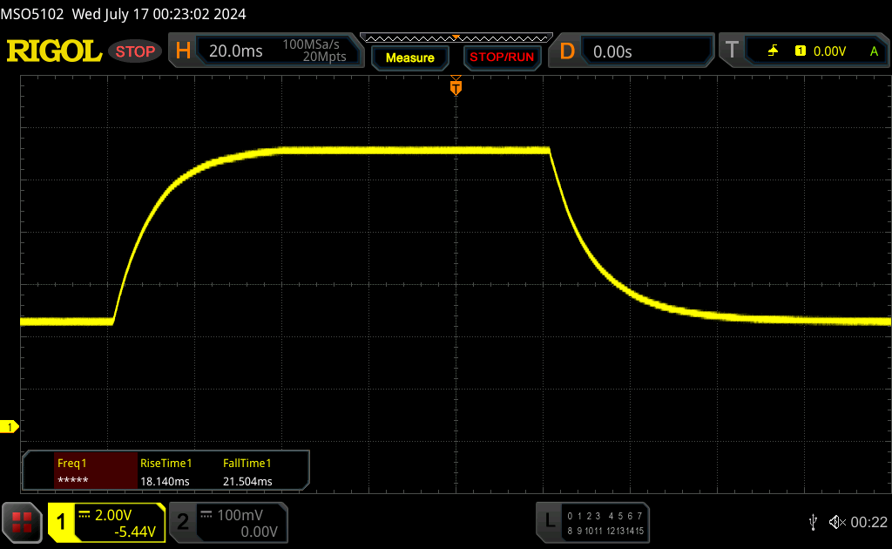Click channel 1 DC coupling icon
This screenshot has width=892, height=549.
[x=84, y=515]
